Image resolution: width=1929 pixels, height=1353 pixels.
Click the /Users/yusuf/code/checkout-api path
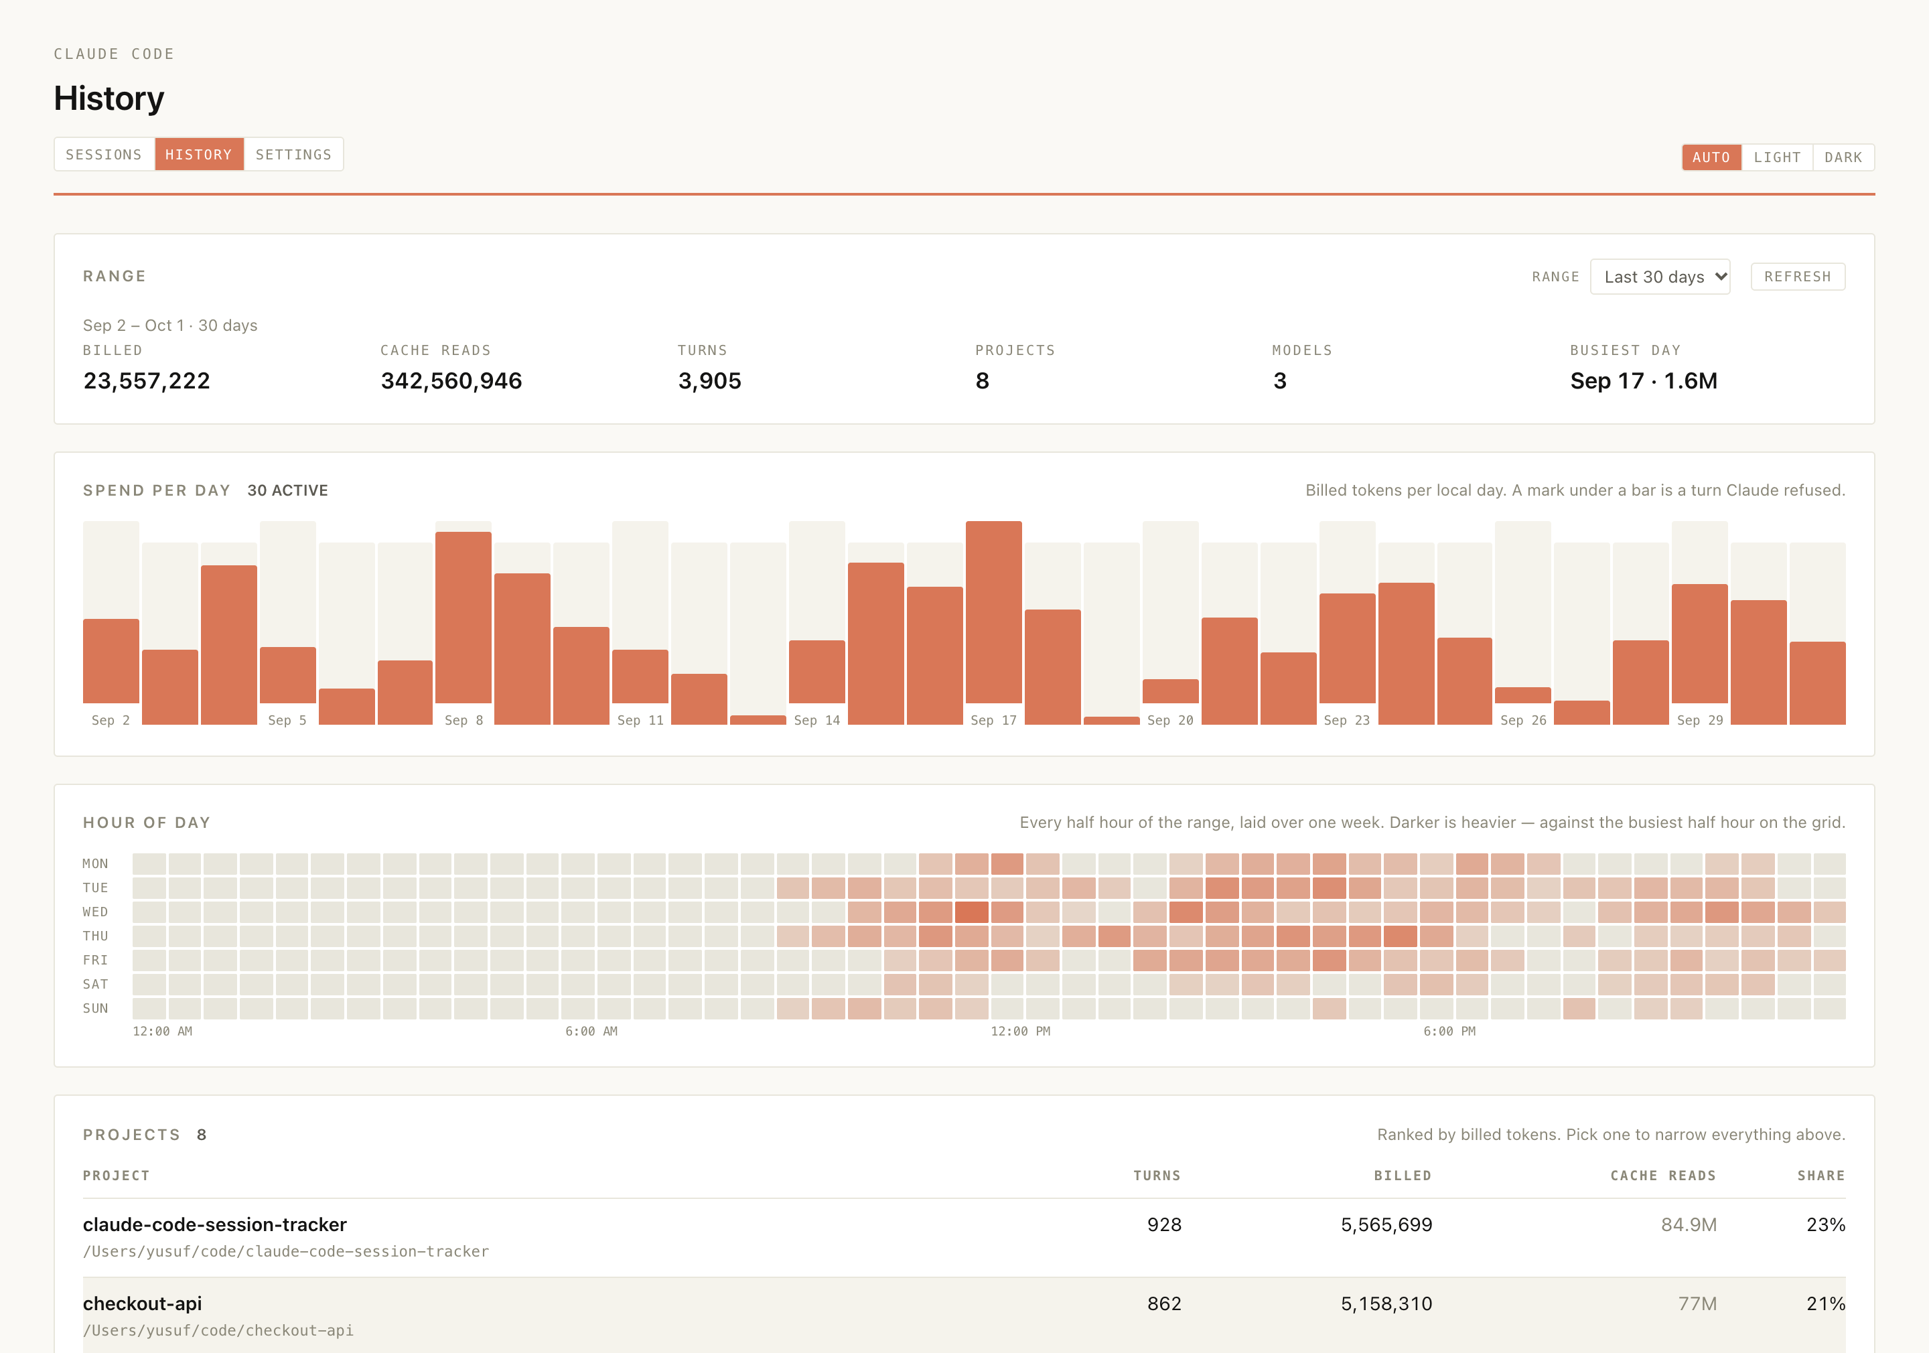click(x=218, y=1330)
